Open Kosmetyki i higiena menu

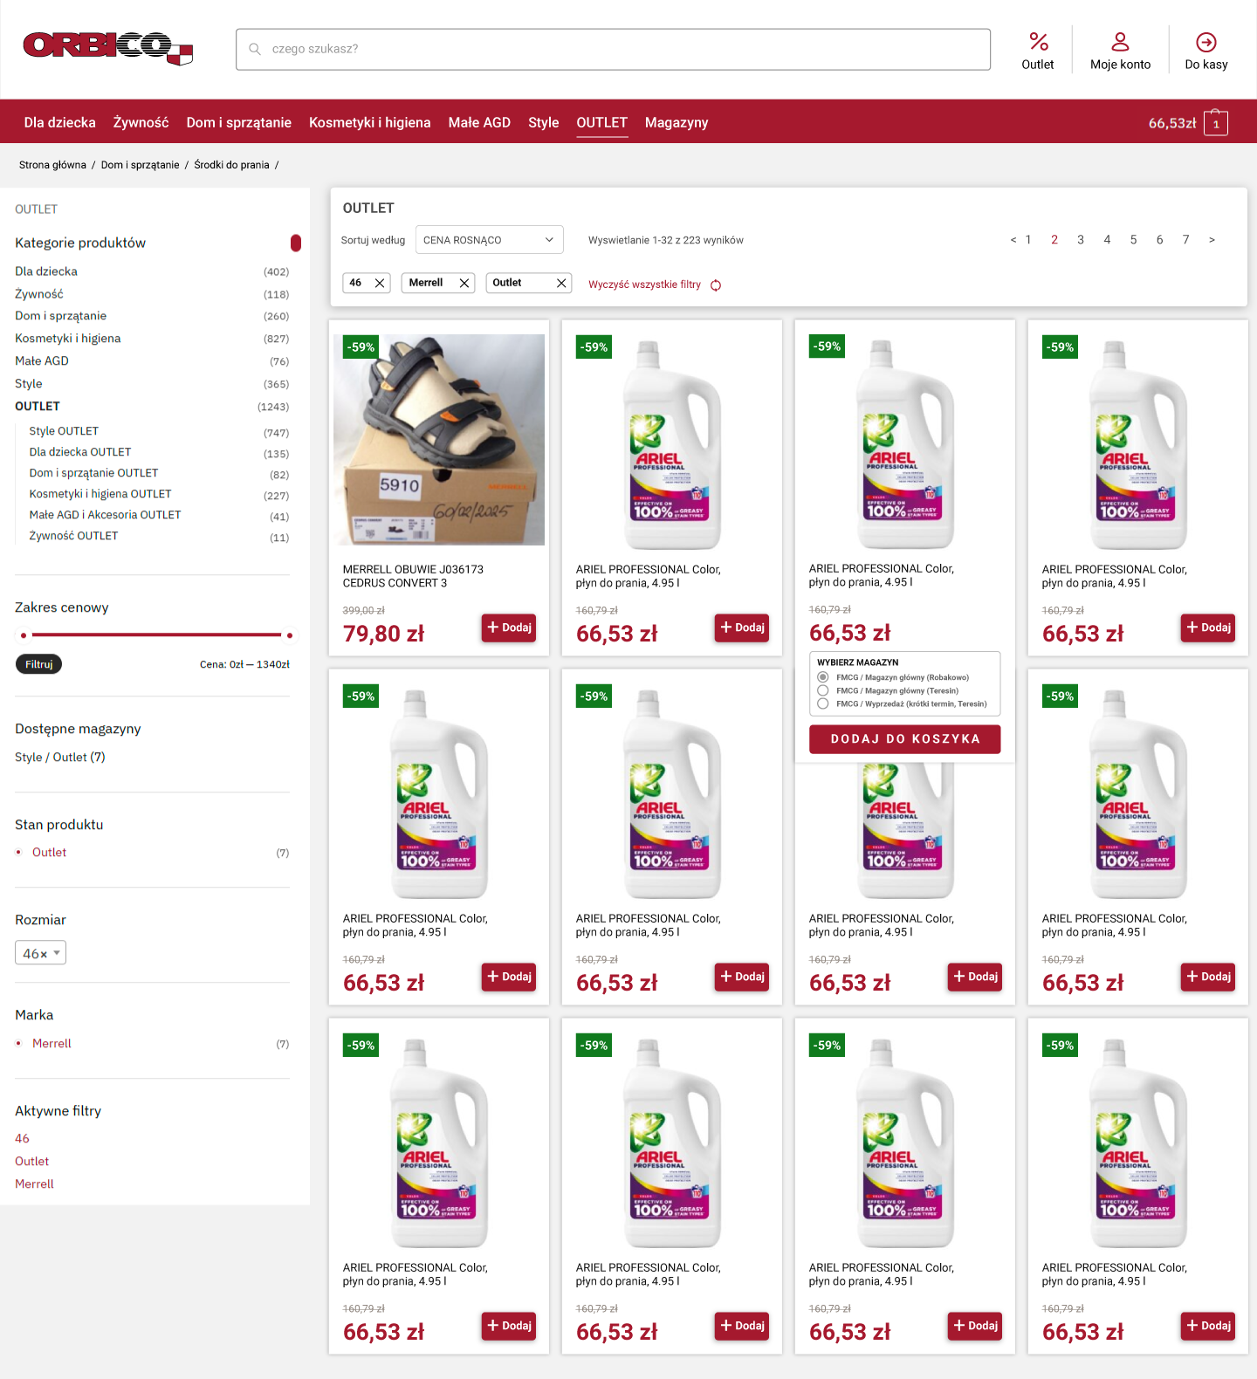point(369,122)
